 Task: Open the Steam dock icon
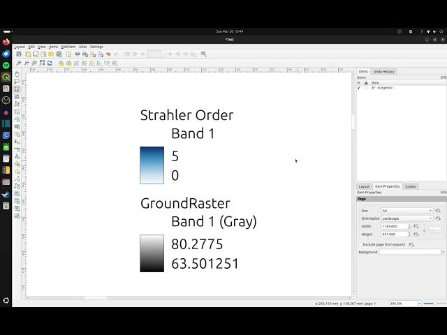[x=6, y=194]
